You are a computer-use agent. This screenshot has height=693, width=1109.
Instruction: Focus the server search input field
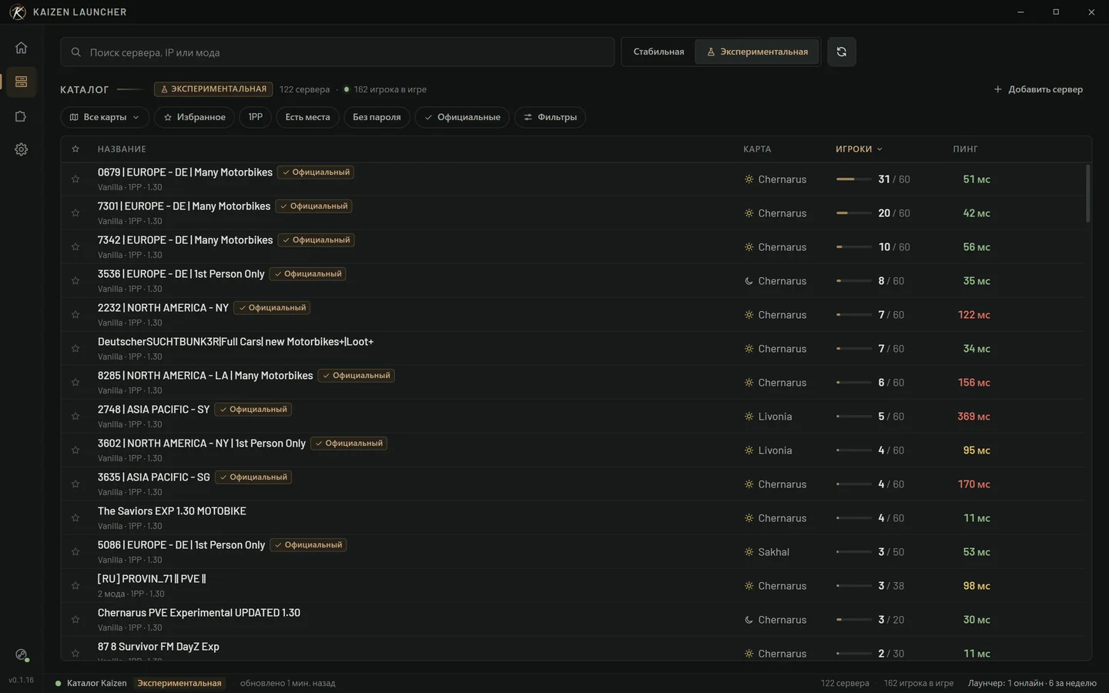click(x=337, y=52)
